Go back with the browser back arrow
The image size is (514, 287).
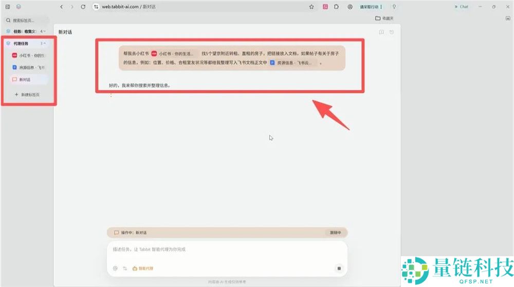tap(61, 7)
